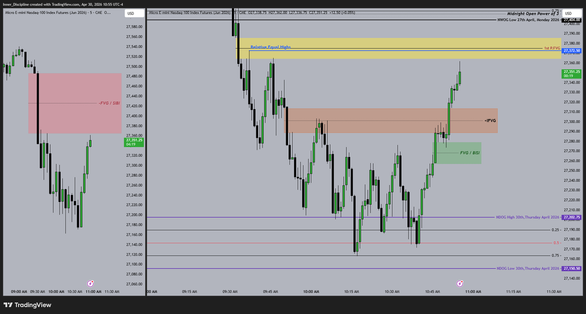
Task: Click the purple 27,150.50 price label
Action: point(571,269)
